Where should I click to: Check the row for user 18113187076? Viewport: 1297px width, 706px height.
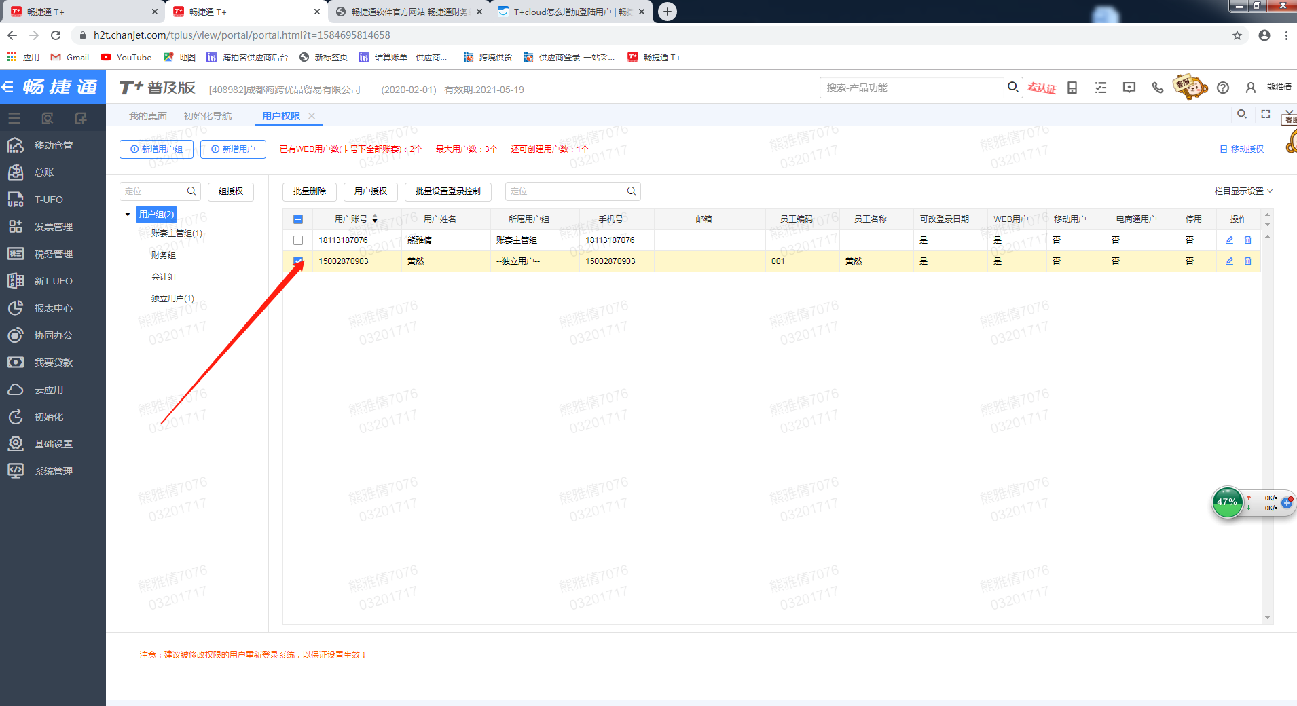point(298,240)
